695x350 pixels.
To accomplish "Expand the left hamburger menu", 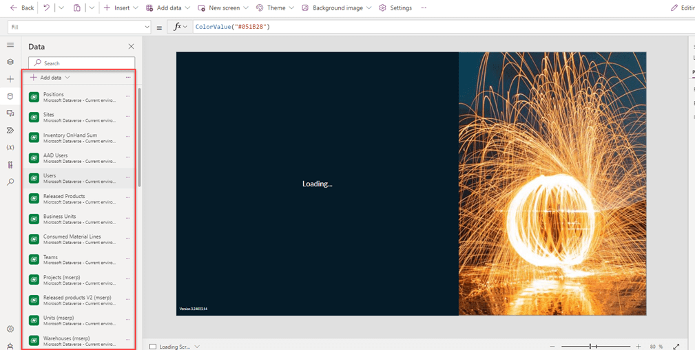I will 10,45.
